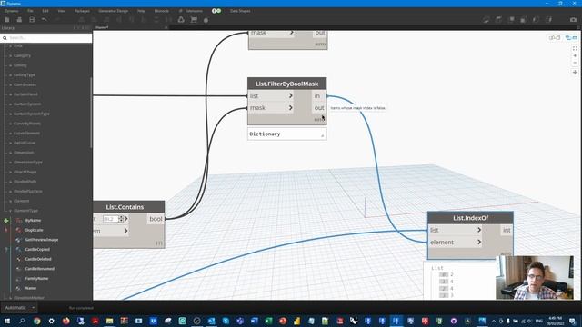Open the Packages menu
The image size is (582, 327).
pyautogui.click(x=82, y=11)
